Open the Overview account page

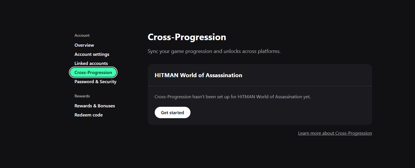coord(84,45)
